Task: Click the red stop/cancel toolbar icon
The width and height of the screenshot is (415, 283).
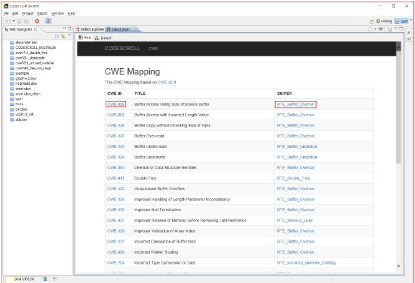Action: (x=37, y=21)
